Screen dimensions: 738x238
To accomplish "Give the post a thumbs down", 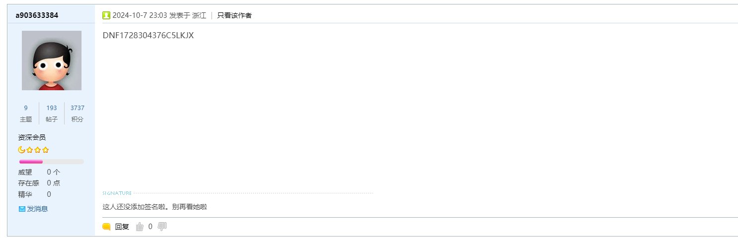I will click(162, 226).
